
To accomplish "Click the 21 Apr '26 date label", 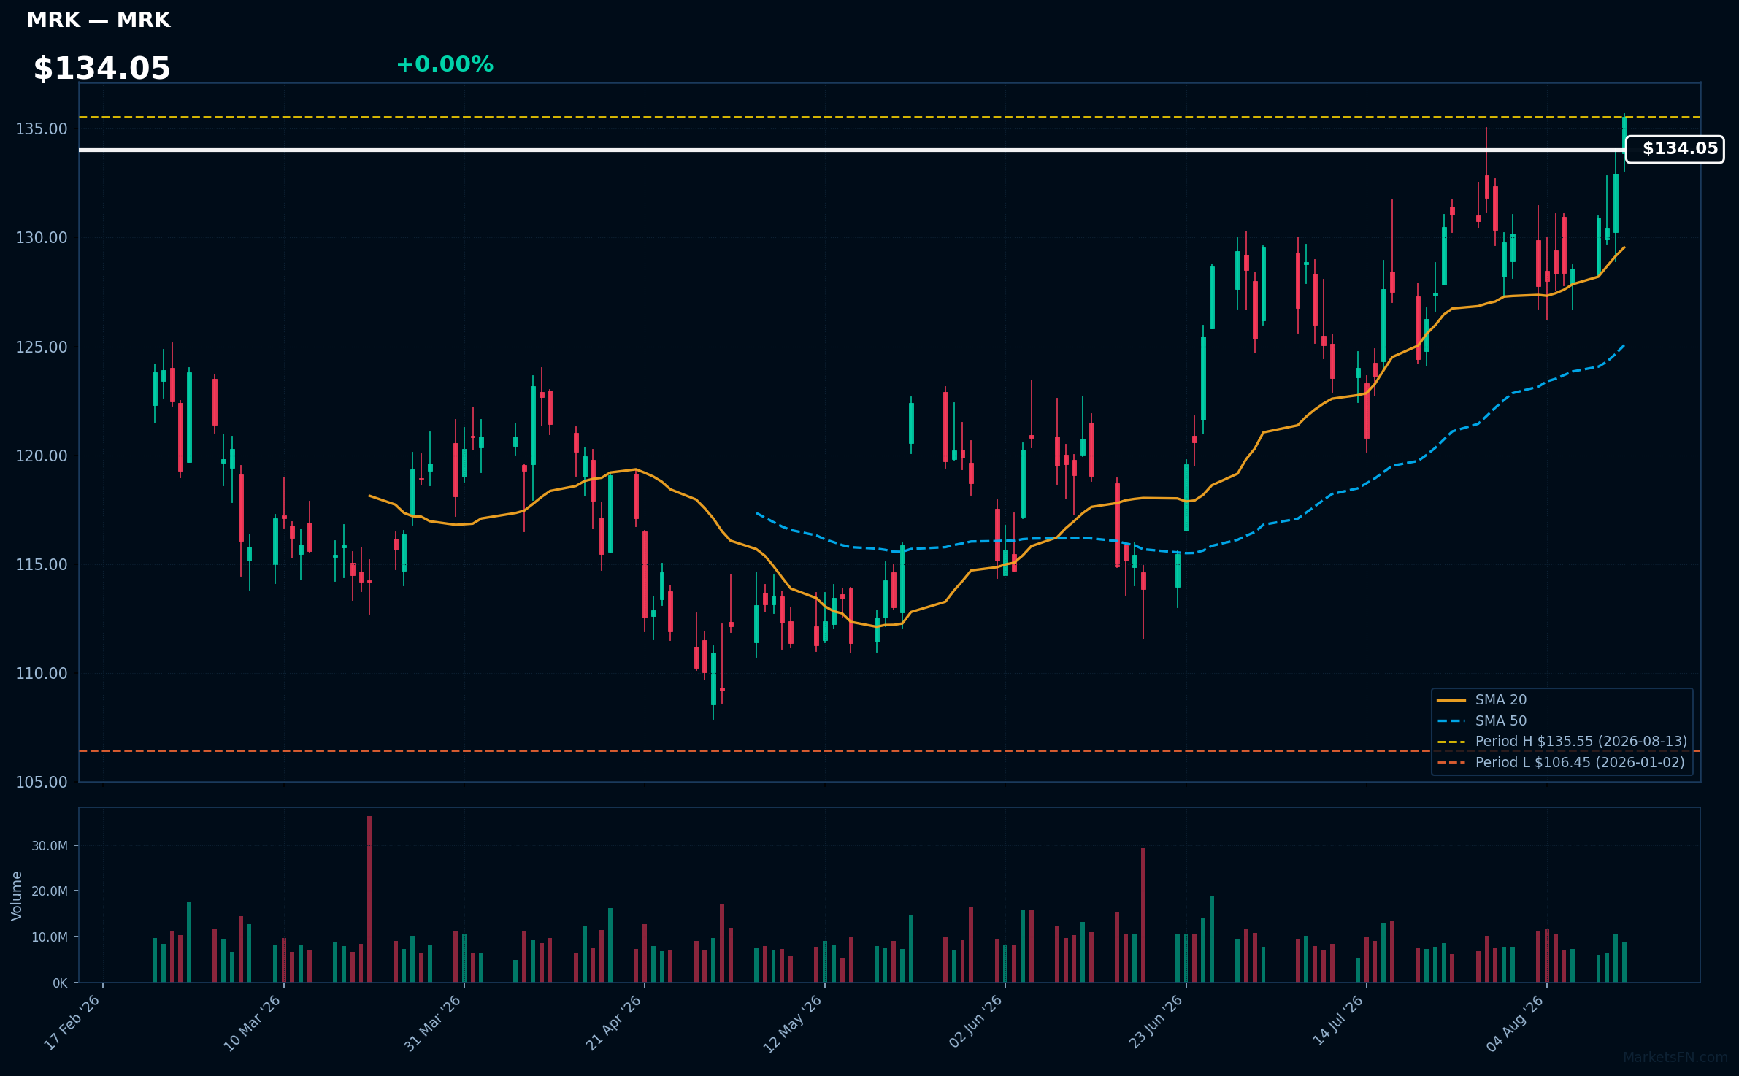I will coord(614,1023).
